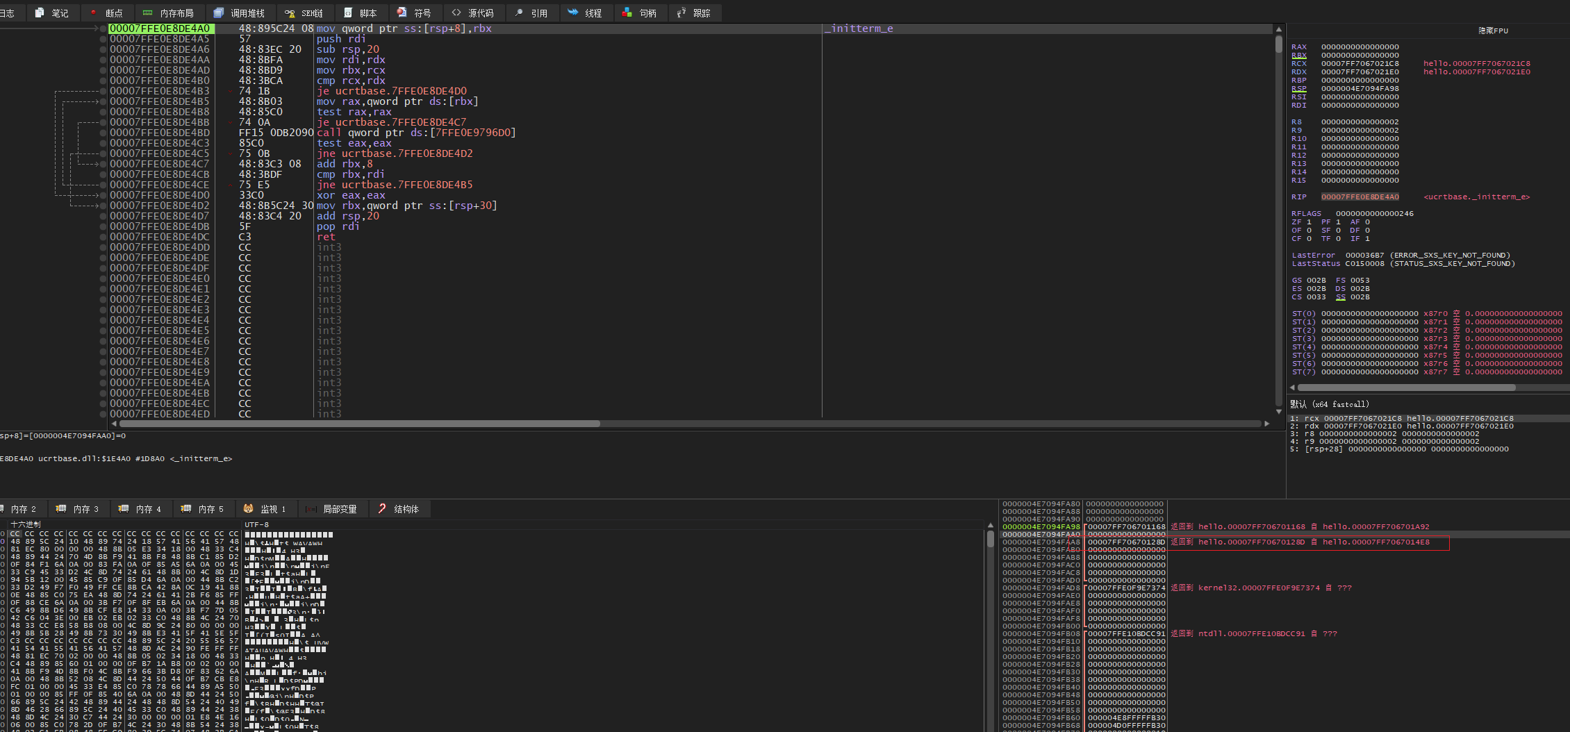Switch to the 引用 references tab
This screenshot has width=1570, height=732.
click(x=532, y=13)
